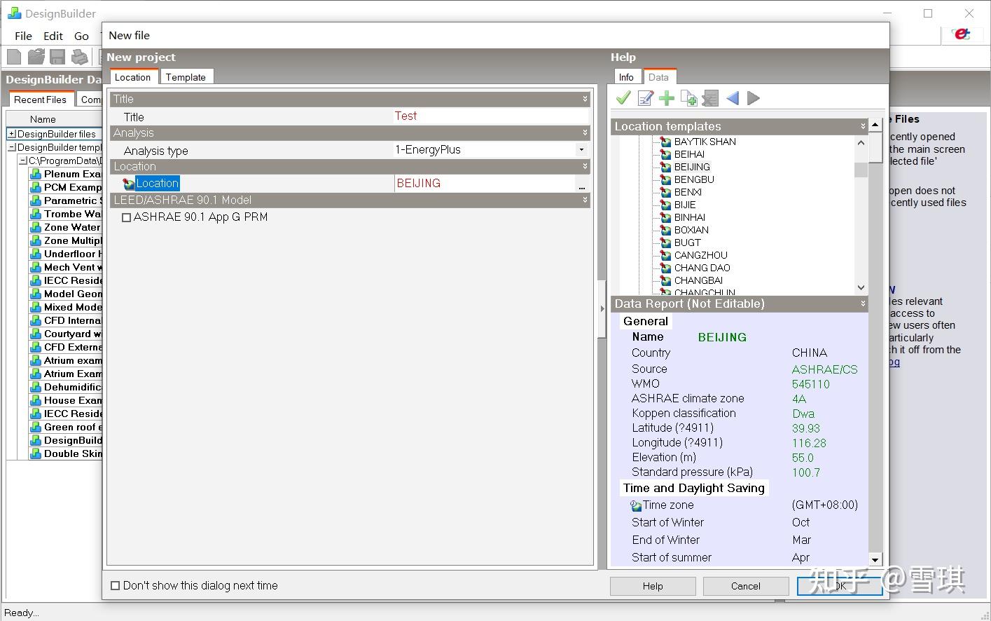Click the grey forward arrow icon
The image size is (991, 621).
point(754,98)
